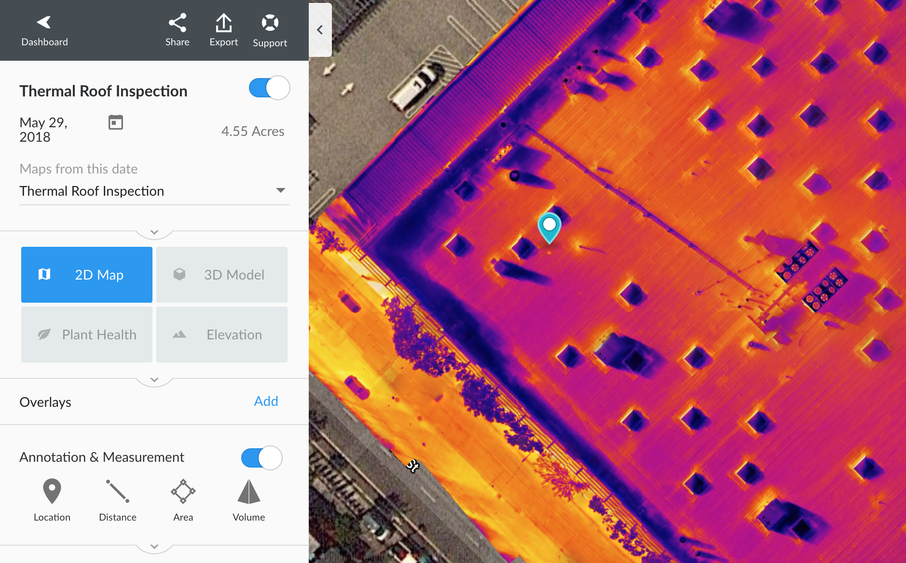Switch to the 3D Model view
The image size is (906, 563).
click(x=221, y=274)
